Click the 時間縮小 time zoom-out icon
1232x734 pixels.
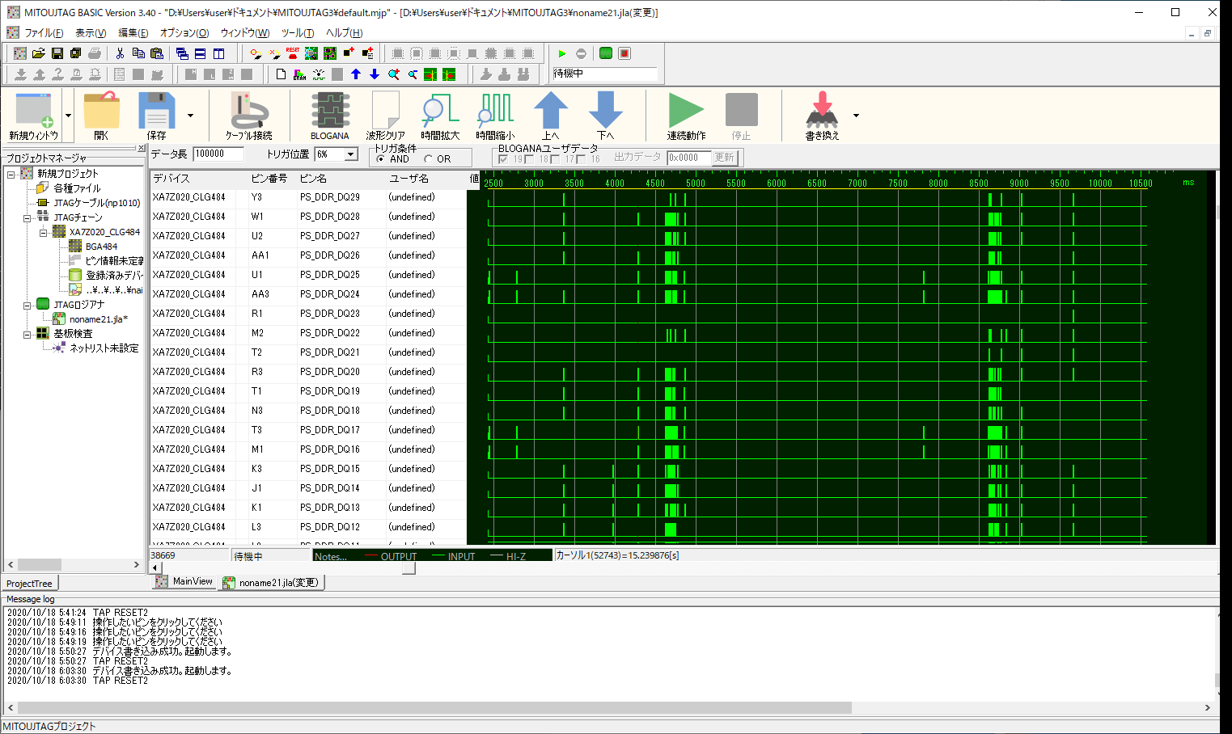point(495,115)
